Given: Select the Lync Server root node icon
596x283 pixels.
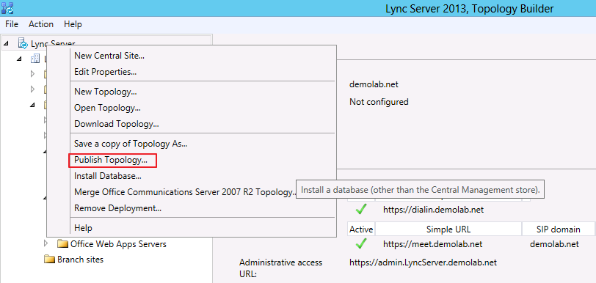Looking at the screenshot, I should 23,44.
